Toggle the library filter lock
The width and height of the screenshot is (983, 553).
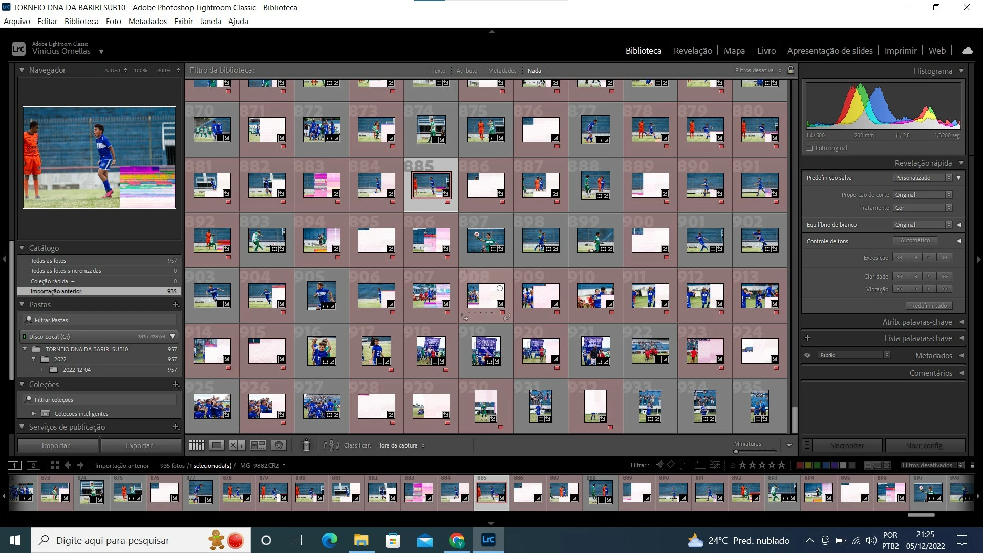(x=790, y=70)
